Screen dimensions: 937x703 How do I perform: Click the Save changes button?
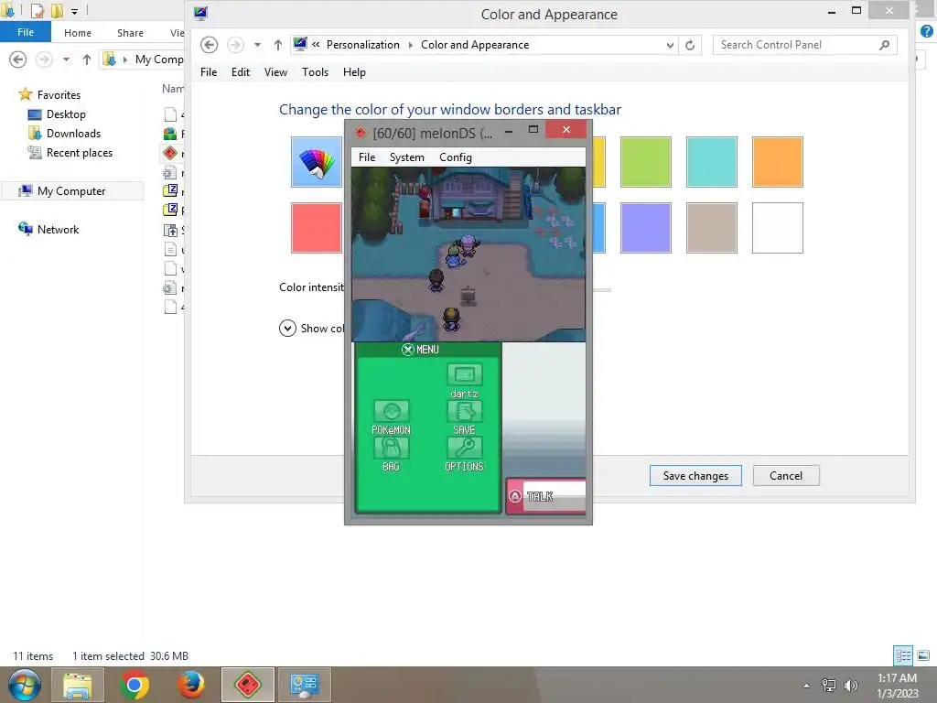(695, 476)
